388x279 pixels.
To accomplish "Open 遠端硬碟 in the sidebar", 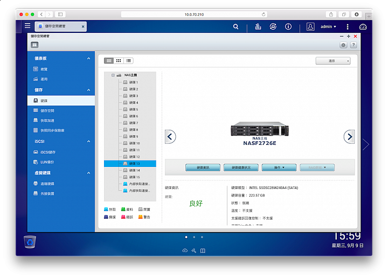I will pos(61,184).
